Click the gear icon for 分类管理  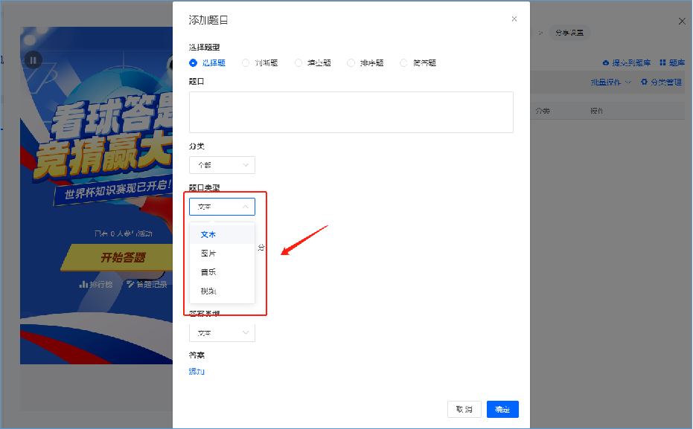click(644, 82)
